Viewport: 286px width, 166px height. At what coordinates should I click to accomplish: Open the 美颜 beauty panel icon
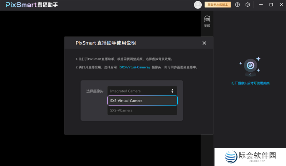tap(207, 21)
